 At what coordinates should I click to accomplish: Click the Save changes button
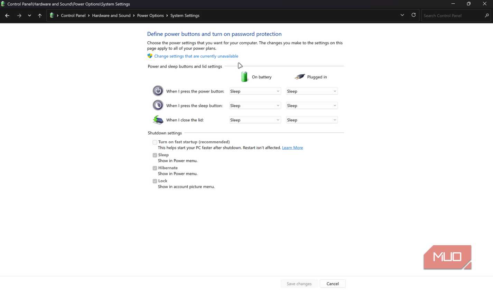(x=299, y=284)
